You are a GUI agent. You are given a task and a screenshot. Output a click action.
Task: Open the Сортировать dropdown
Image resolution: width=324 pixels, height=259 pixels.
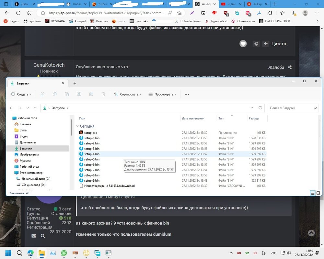tap(128, 94)
